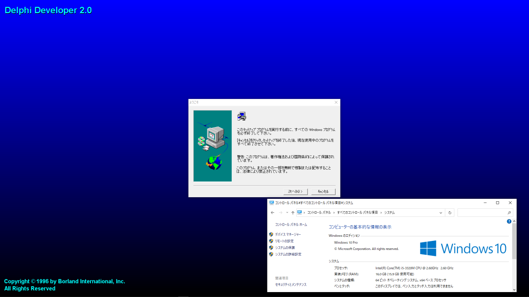Open セキュリティとメンテナンス link
The image size is (529, 297).
point(291,285)
